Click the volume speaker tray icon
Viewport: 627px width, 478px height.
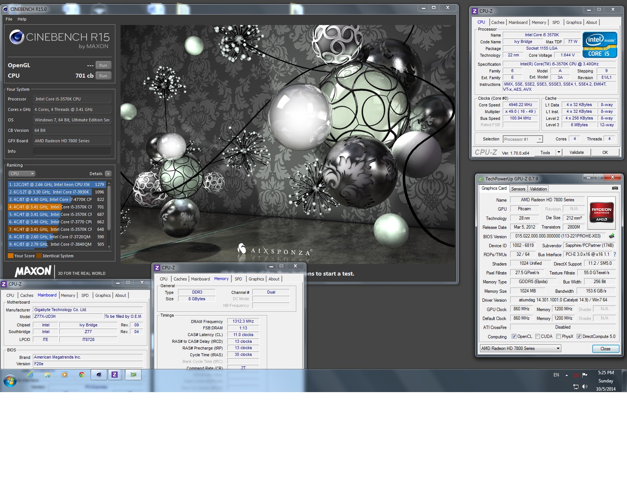[585, 387]
